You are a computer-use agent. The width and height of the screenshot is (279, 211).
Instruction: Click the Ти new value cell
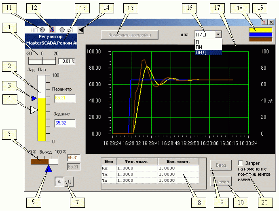click(x=178, y=174)
